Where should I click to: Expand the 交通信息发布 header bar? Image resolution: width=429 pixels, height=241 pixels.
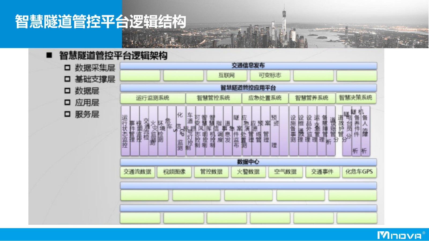tap(248, 66)
